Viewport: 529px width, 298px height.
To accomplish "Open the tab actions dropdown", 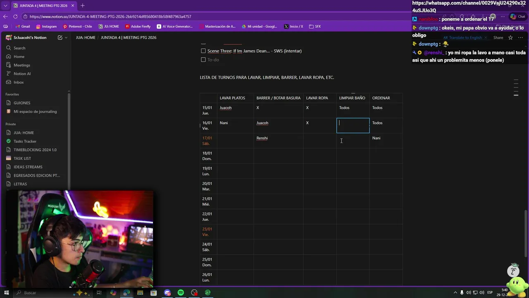I will click(5, 5).
